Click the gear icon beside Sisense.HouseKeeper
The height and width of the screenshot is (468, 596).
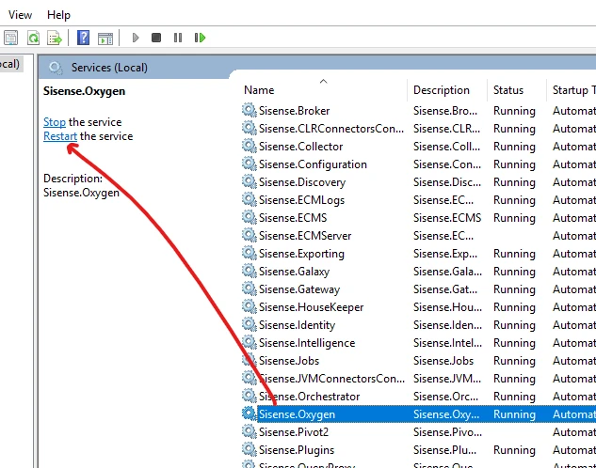coord(249,306)
